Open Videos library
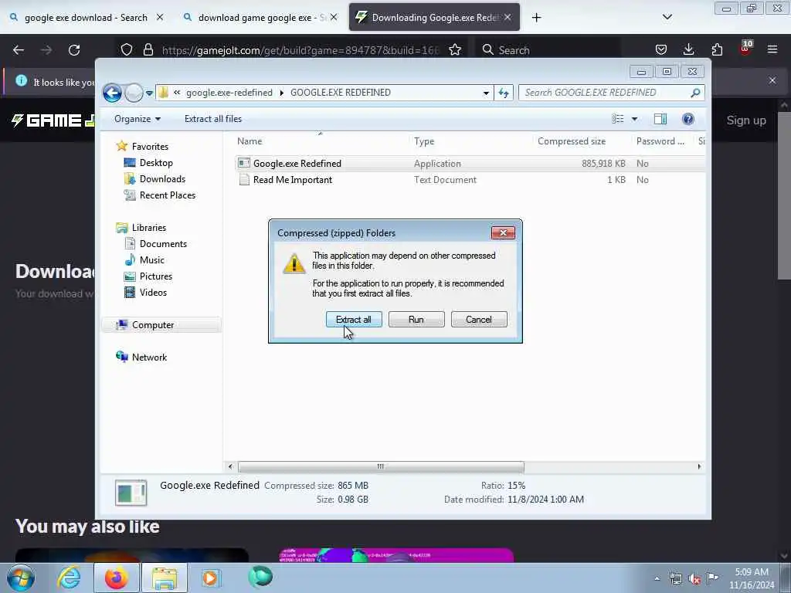Image resolution: width=791 pixels, height=593 pixels. (x=153, y=293)
